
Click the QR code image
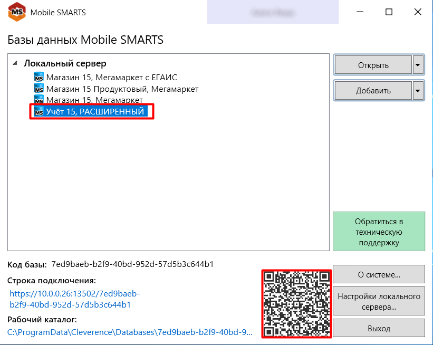[x=296, y=303]
